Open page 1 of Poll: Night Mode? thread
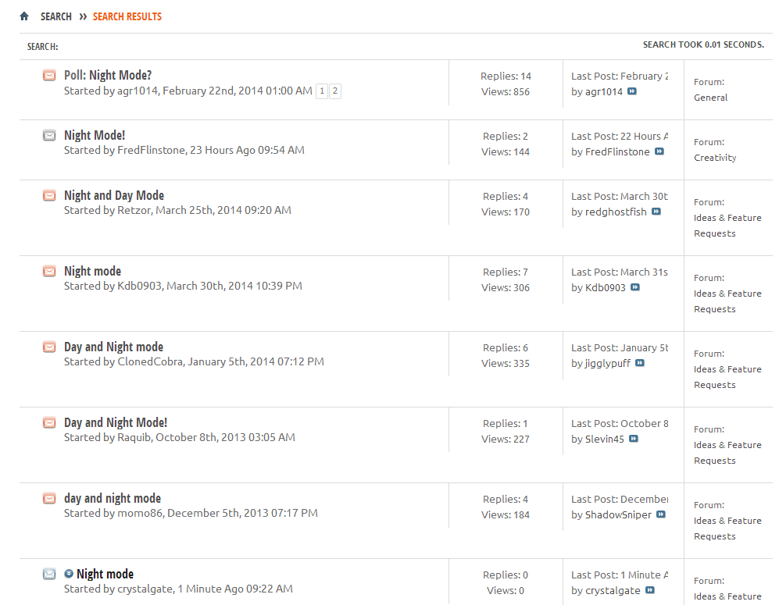Viewport: 779px width, 605px height. point(322,91)
